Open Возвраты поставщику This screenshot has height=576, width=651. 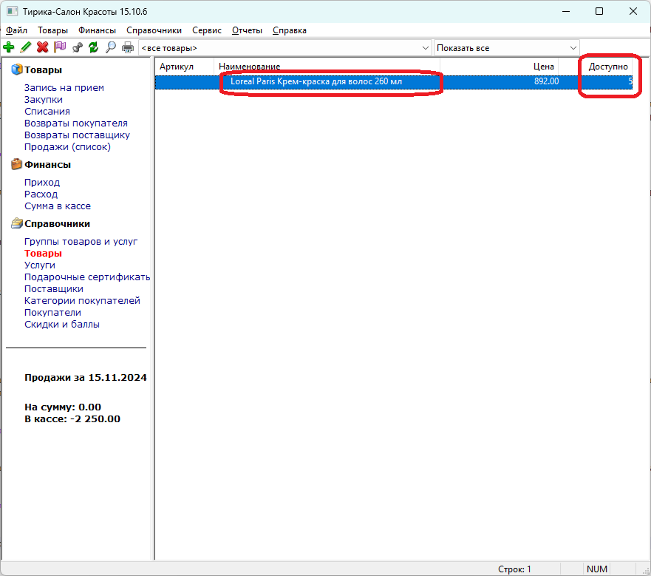78,135
